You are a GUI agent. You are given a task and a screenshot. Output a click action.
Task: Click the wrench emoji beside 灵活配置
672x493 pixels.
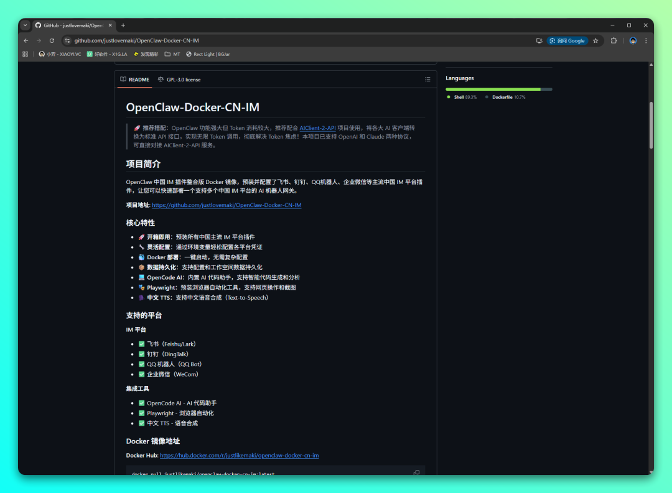point(141,247)
